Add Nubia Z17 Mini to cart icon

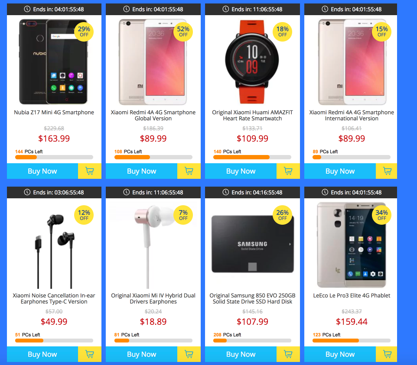[90, 171]
